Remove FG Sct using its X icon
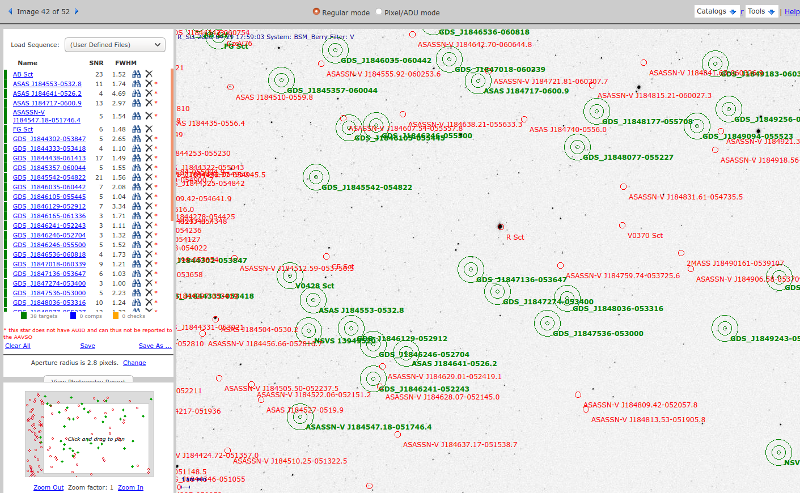 (x=149, y=129)
